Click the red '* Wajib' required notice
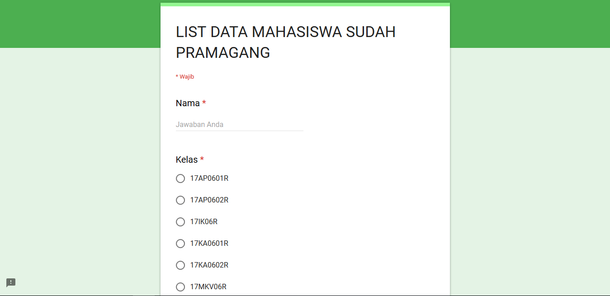The height and width of the screenshot is (296, 610). [x=185, y=77]
